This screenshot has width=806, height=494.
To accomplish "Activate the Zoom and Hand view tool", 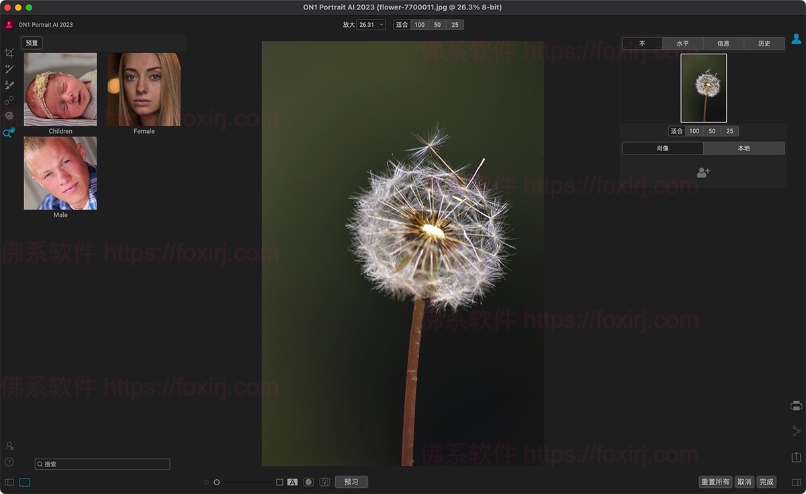I will [x=9, y=132].
